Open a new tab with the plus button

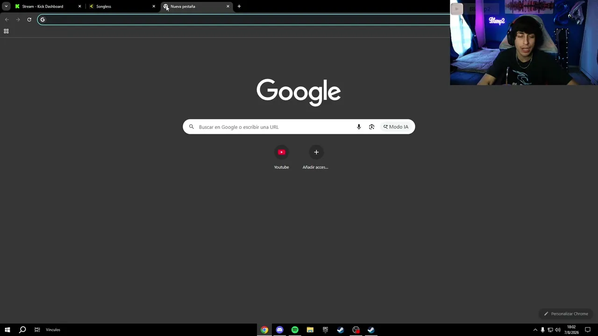239,7
